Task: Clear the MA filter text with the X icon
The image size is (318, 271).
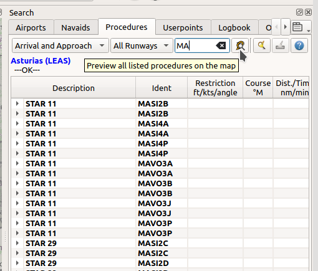Action: [x=221, y=45]
